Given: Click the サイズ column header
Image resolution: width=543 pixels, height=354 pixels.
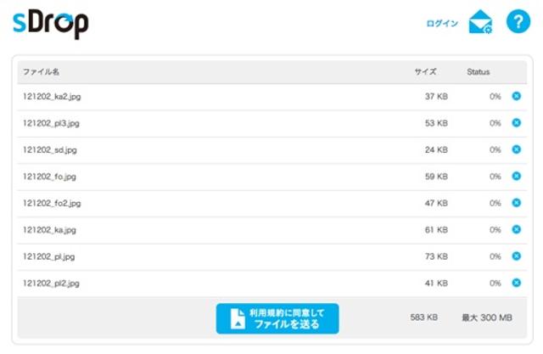Looking at the screenshot, I should click(x=425, y=72).
